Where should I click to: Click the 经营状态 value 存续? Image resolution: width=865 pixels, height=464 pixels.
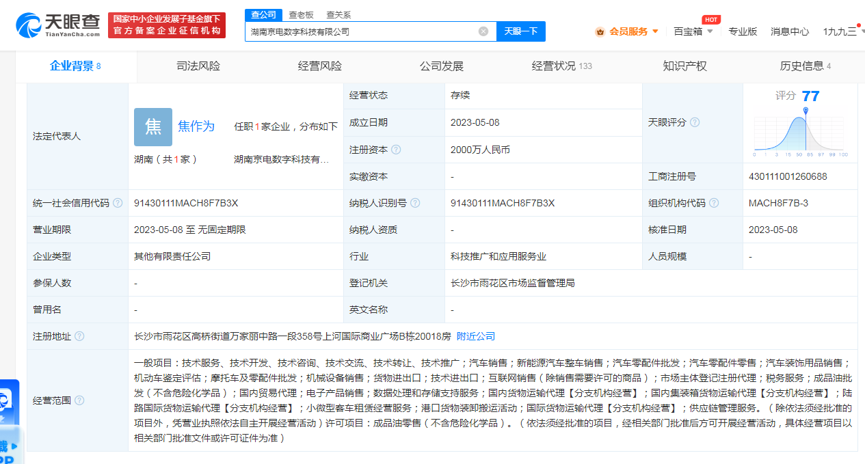pyautogui.click(x=460, y=96)
